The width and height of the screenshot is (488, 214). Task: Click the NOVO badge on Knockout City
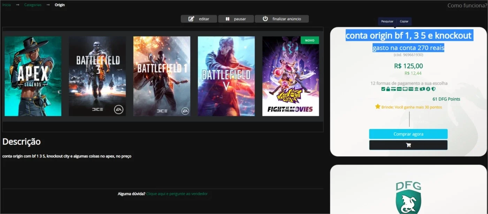click(x=310, y=40)
